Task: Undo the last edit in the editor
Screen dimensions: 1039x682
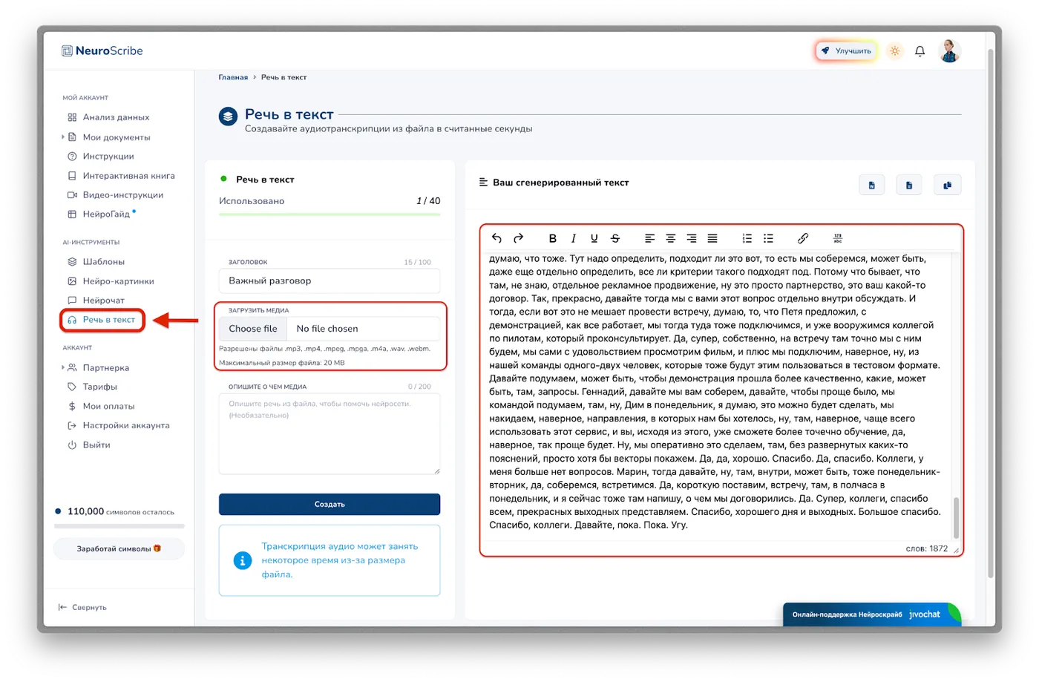Action: (496, 238)
